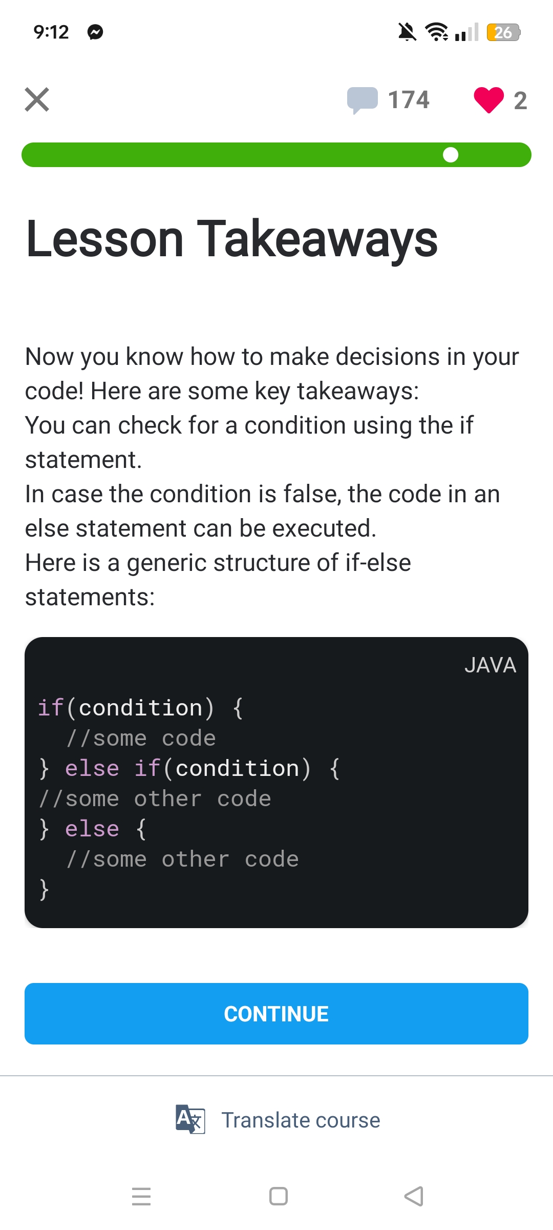This screenshot has height=1230, width=553.
Task: Tap the Wi-Fi status icon
Action: point(437,32)
